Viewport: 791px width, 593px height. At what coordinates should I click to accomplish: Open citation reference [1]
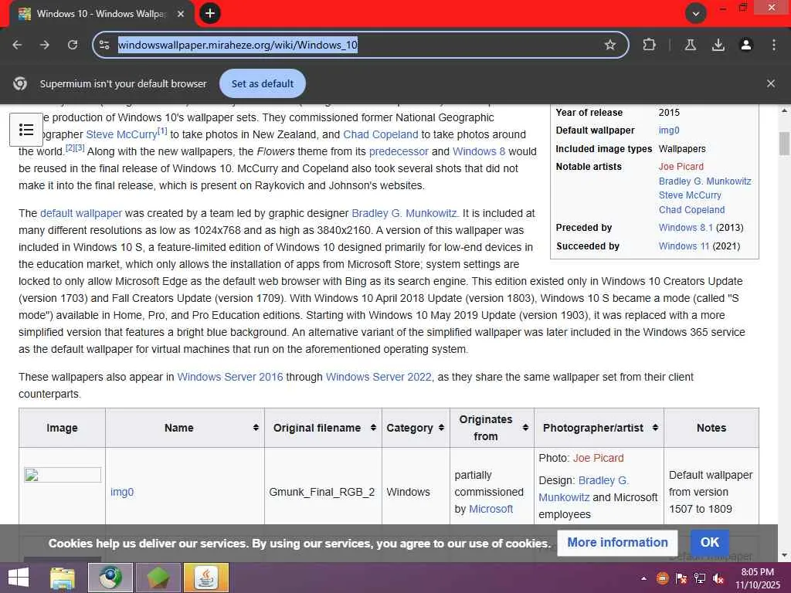tap(162, 131)
